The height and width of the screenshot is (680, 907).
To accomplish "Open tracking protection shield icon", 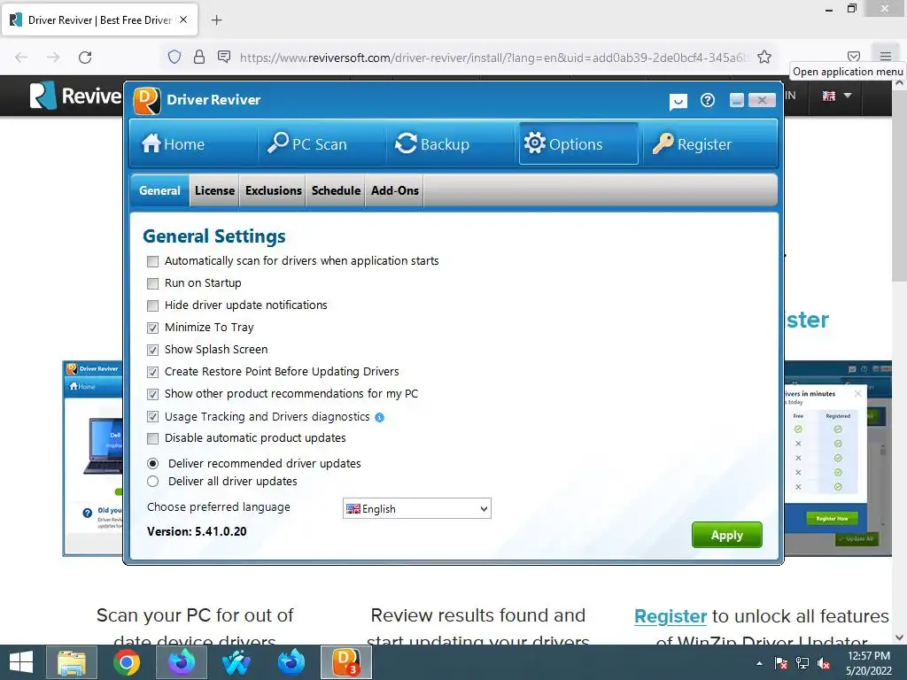I will [x=174, y=57].
